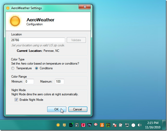Viewport: 167px width, 131px height.
Task: Open the network connection tray icon
Action: click(x=127, y=125)
